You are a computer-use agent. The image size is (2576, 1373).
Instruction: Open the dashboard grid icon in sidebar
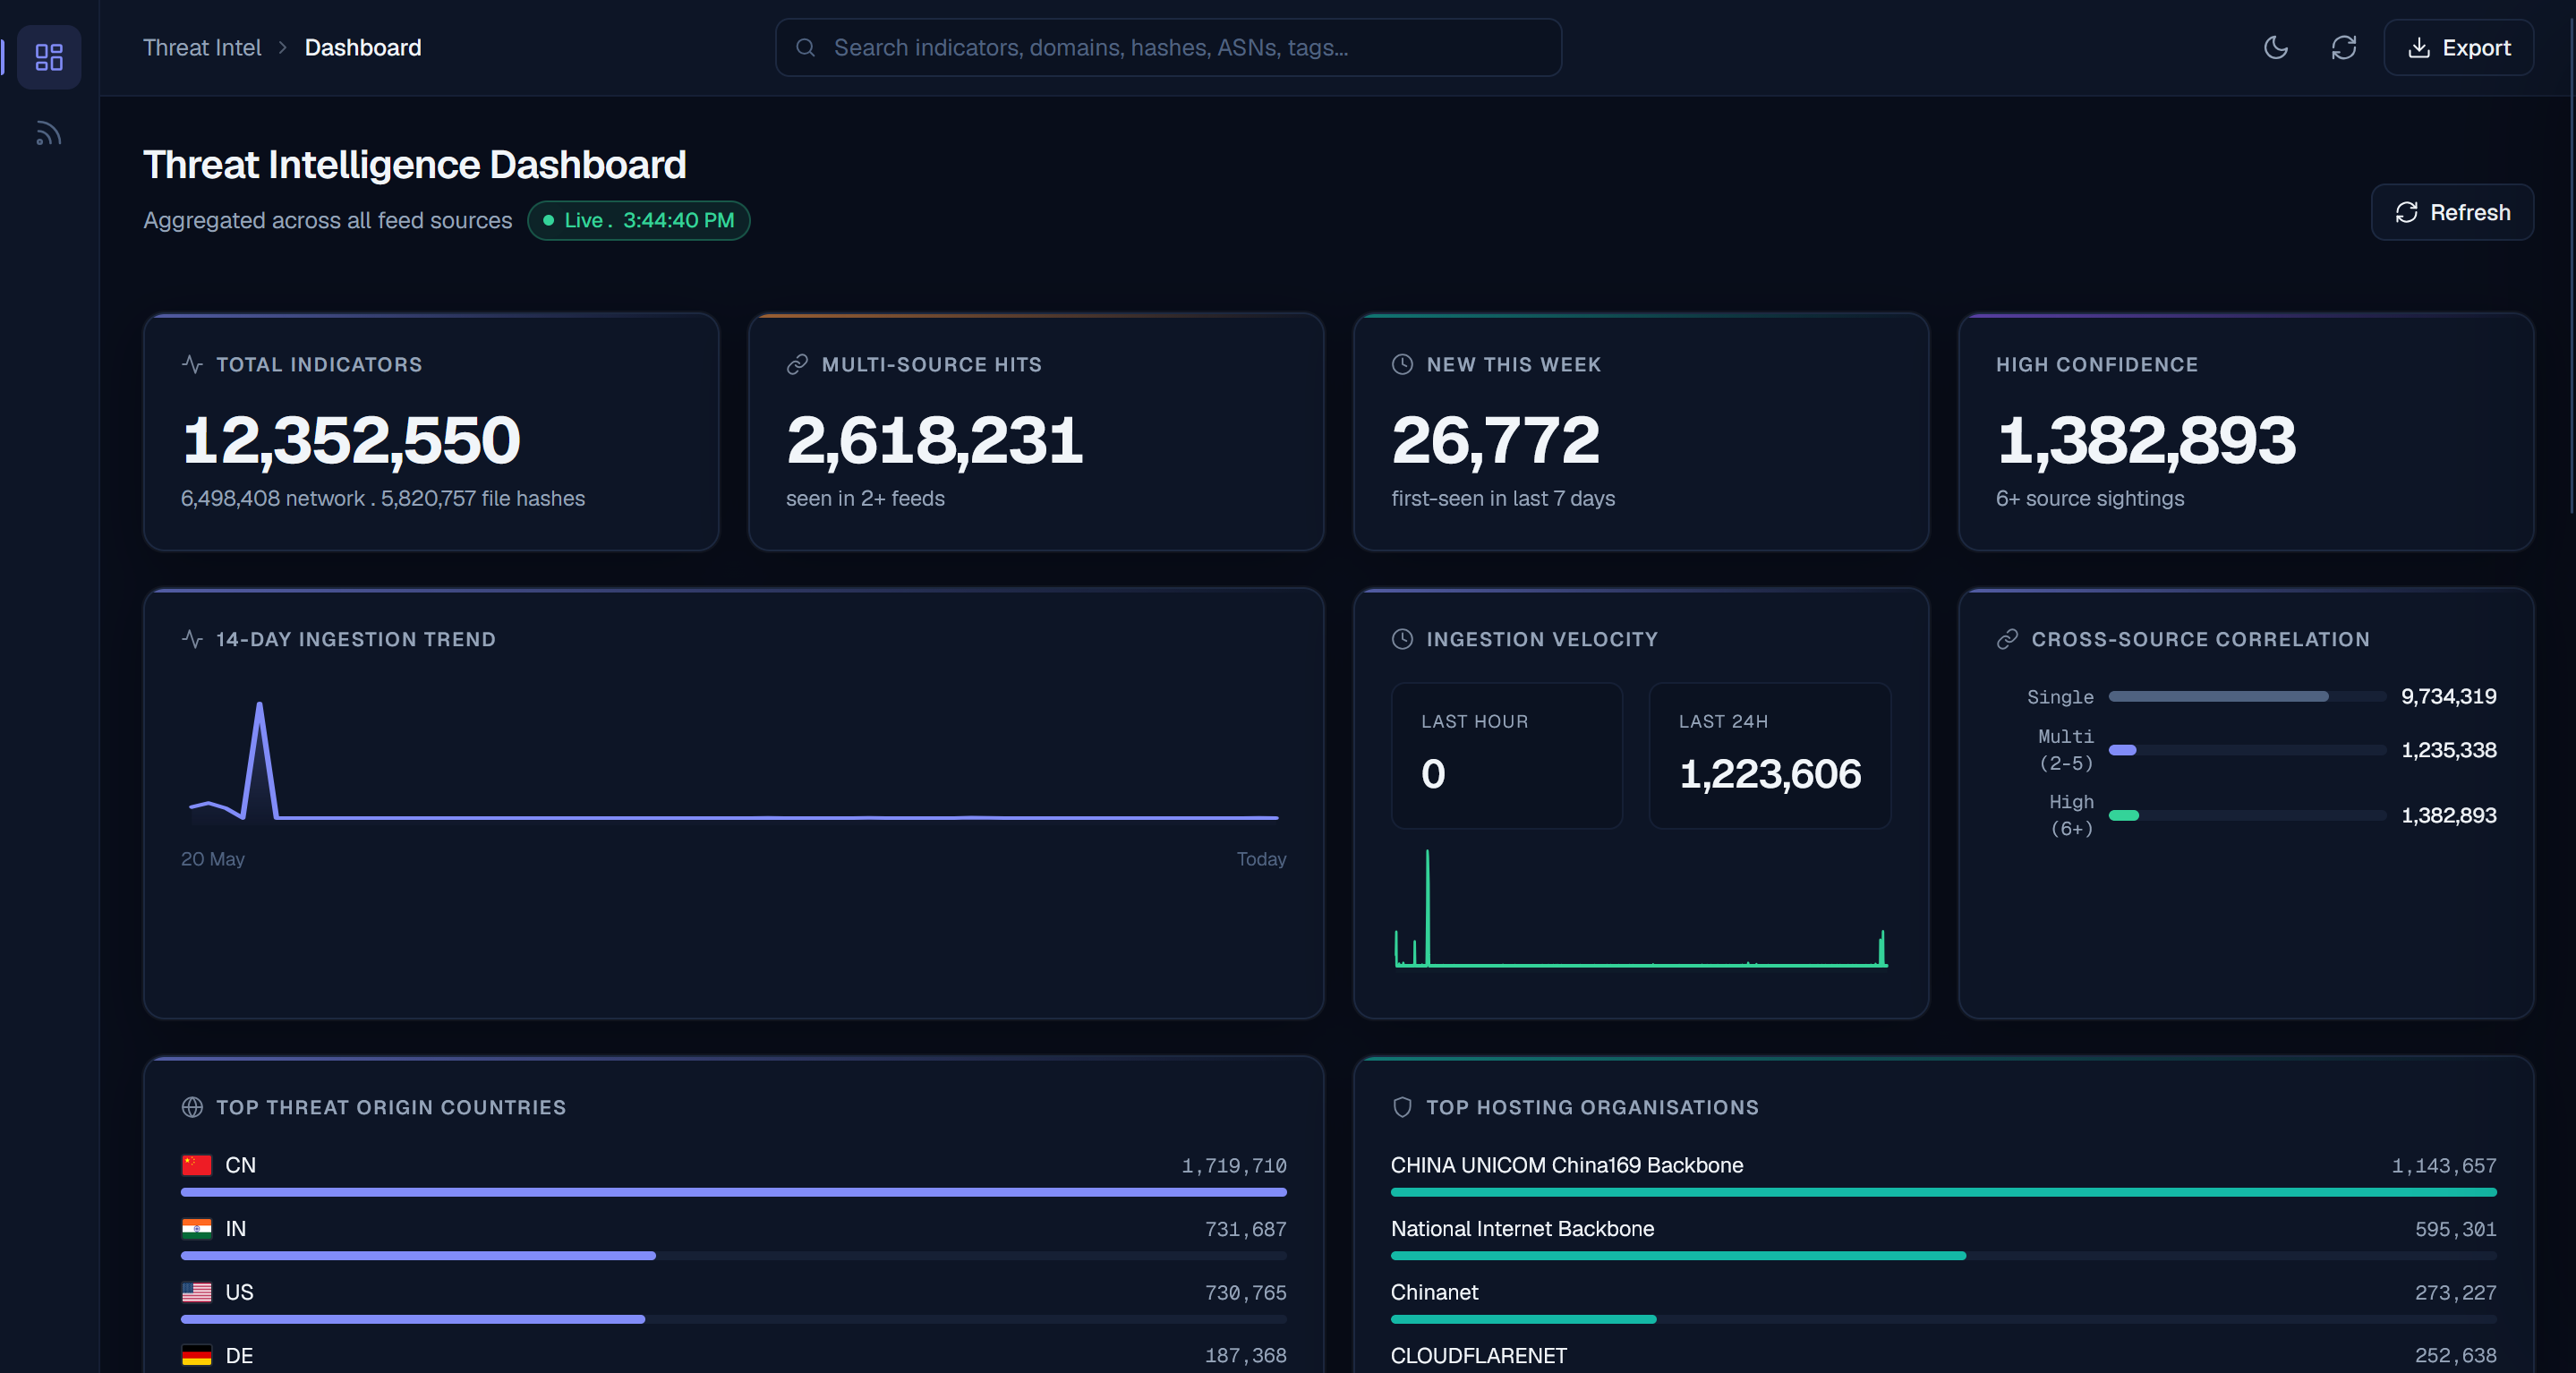coord(49,57)
